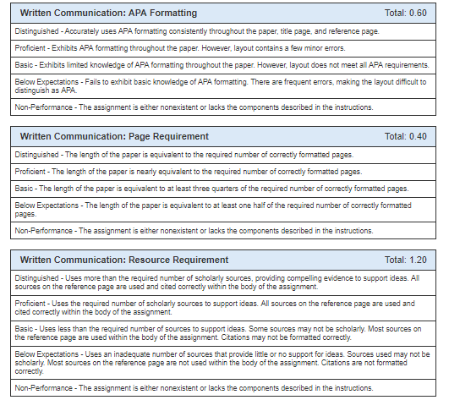Select Basic row about fewer required sources
449x411 pixels.
pyautogui.click(x=223, y=333)
